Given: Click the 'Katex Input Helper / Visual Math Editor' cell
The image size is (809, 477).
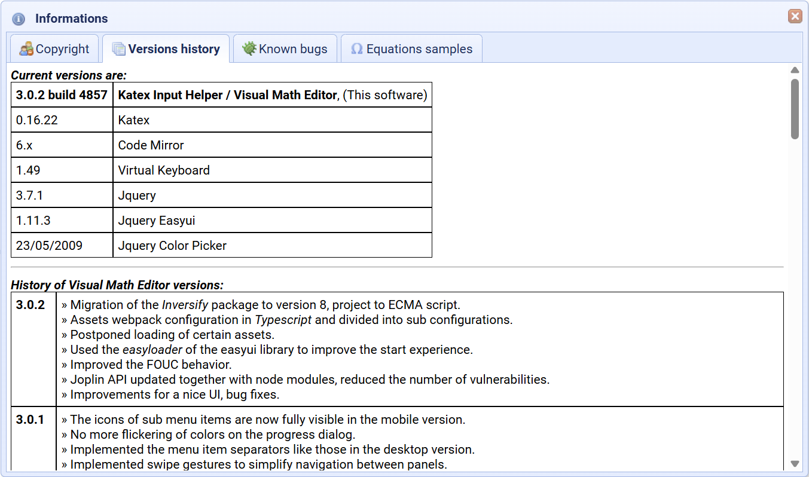Looking at the screenshot, I should coord(273,95).
